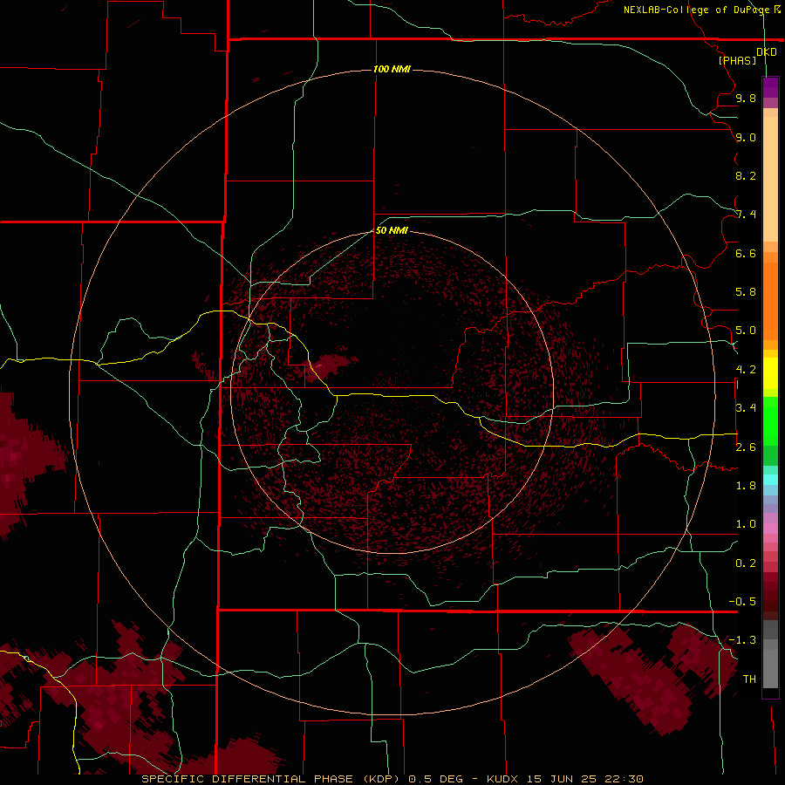785x785 pixels.
Task: Click the yellow segment of the color bar
Action: (x=770, y=373)
